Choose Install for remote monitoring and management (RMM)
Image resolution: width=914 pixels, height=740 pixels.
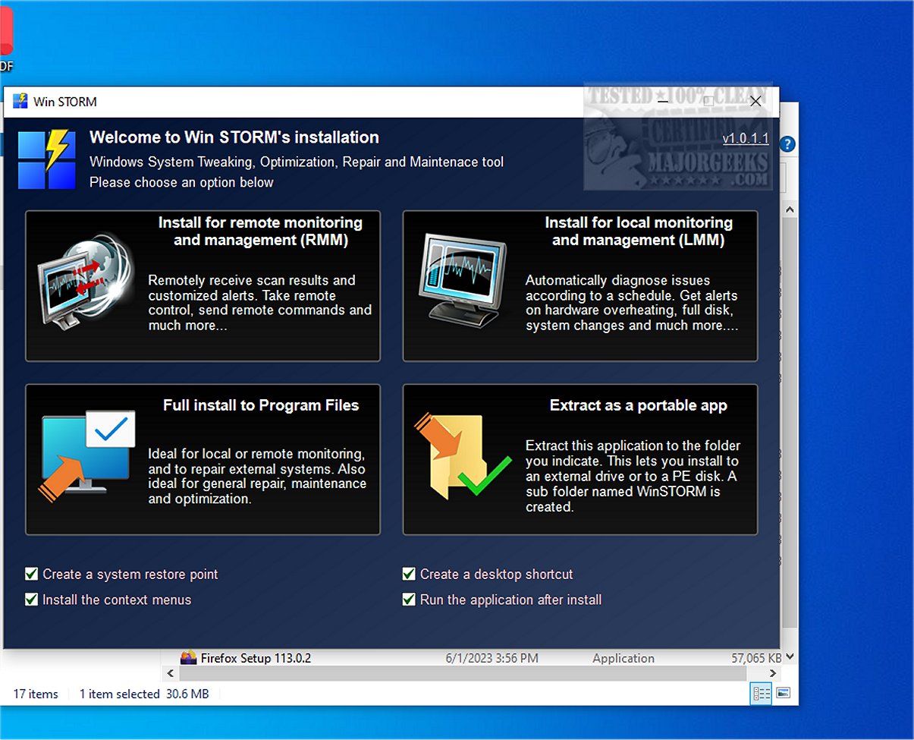point(203,286)
